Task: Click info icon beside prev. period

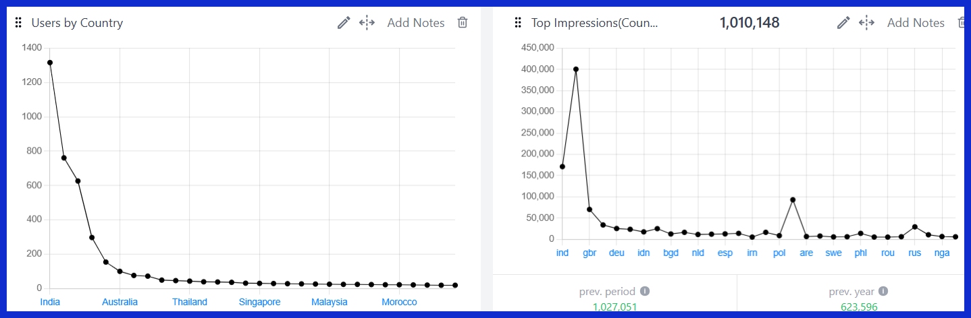Action: pos(645,292)
